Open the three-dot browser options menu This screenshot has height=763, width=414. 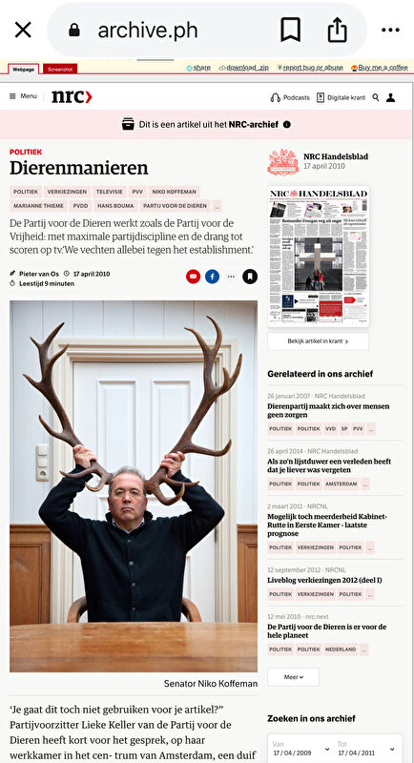[390, 31]
